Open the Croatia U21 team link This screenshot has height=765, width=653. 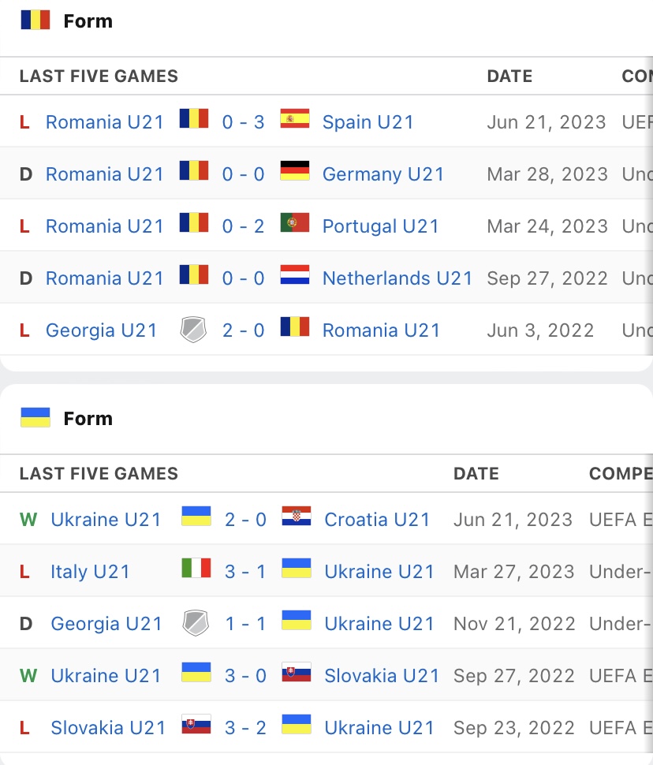tap(378, 520)
